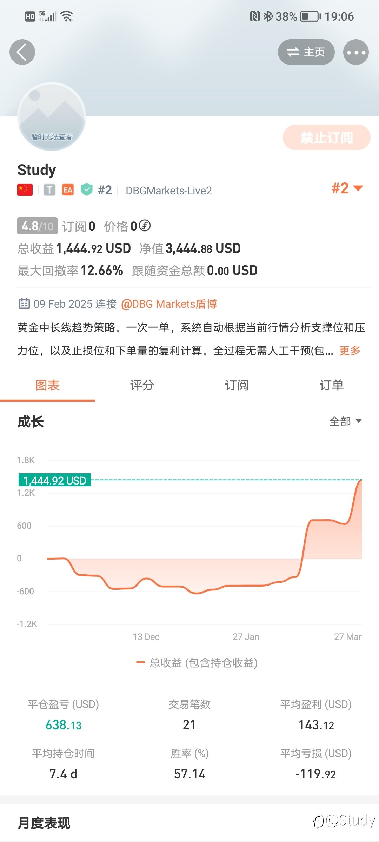379x842 pixels.
Task: Tap the gray T badge icon
Action: [49, 190]
